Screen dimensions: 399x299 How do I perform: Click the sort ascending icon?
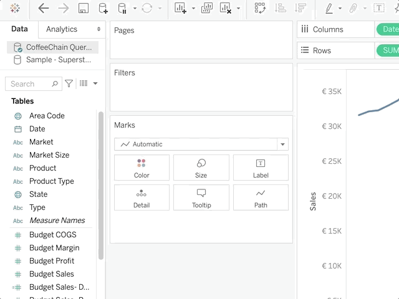coord(281,8)
